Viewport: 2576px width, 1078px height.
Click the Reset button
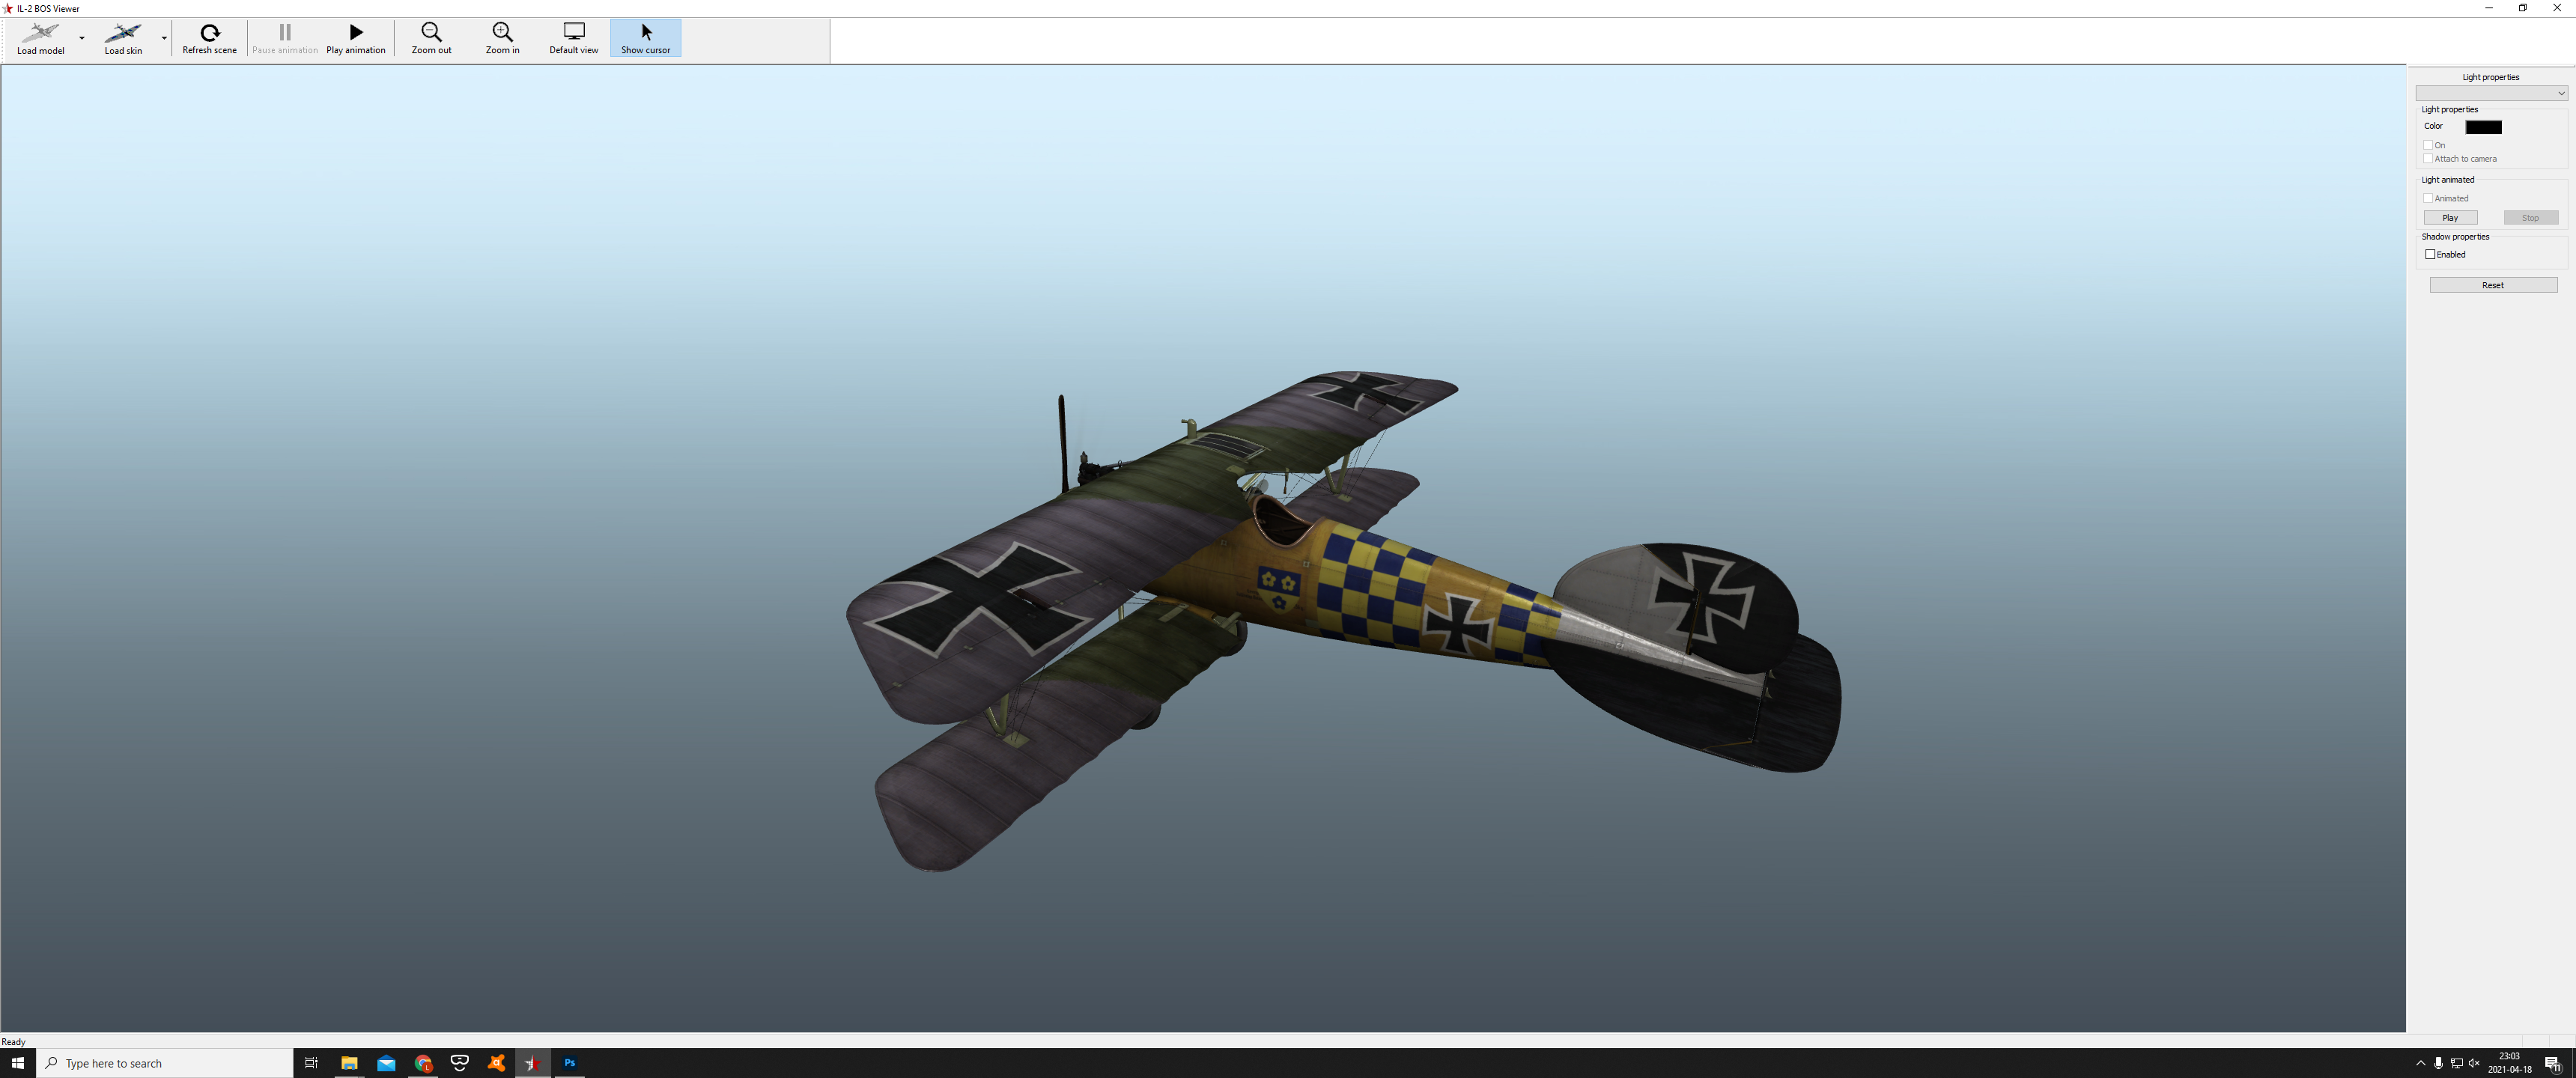2493,285
